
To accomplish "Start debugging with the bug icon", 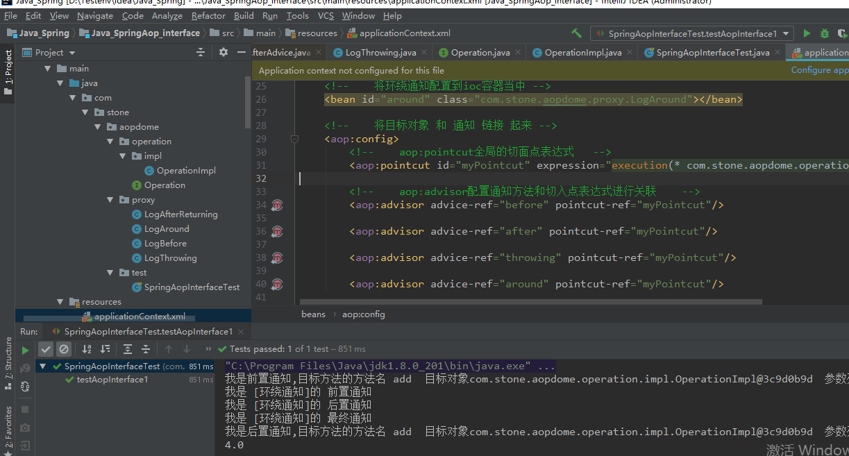I will pos(824,33).
